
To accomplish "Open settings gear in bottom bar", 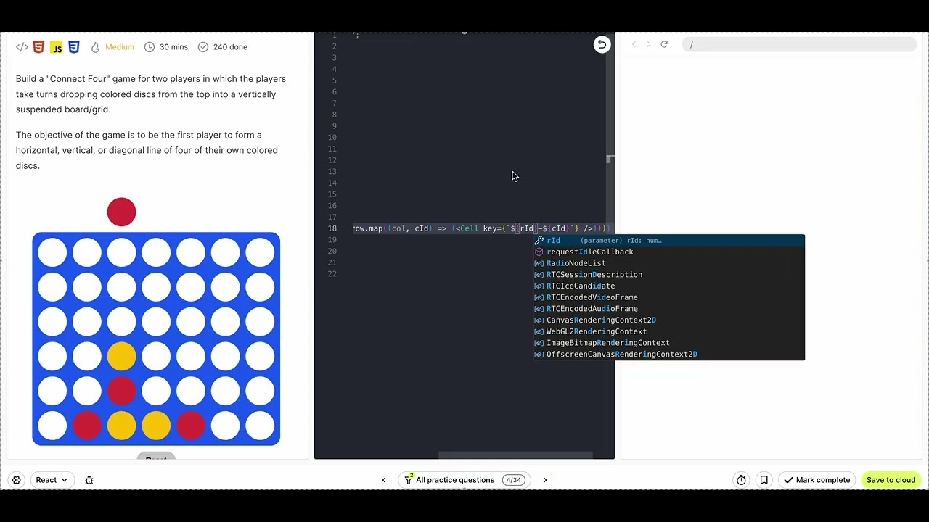I will click(x=16, y=480).
